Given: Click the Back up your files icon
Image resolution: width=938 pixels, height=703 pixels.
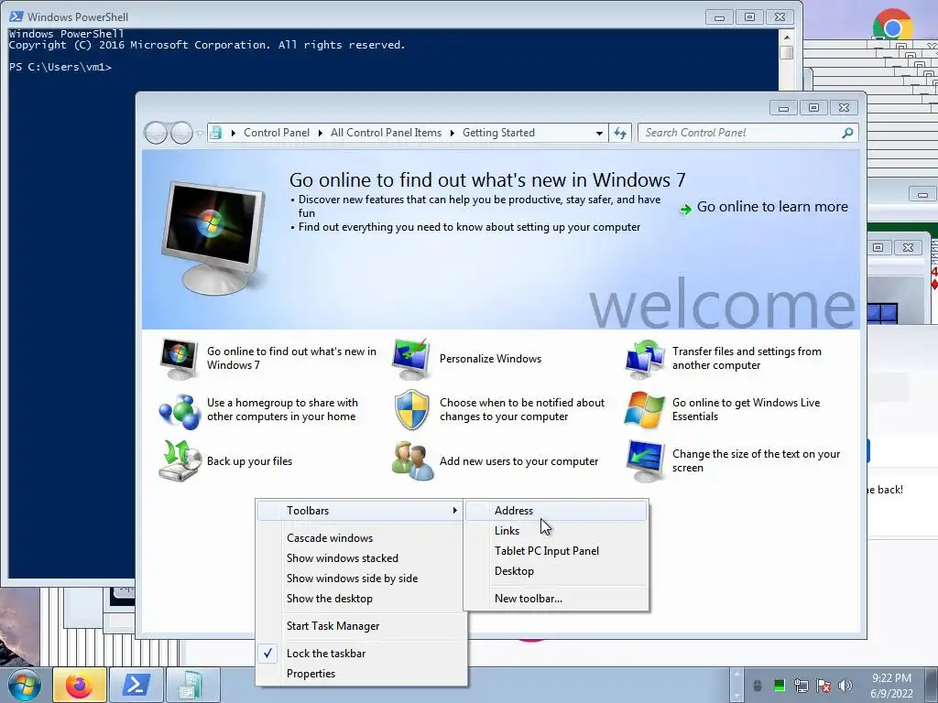Looking at the screenshot, I should tap(179, 461).
